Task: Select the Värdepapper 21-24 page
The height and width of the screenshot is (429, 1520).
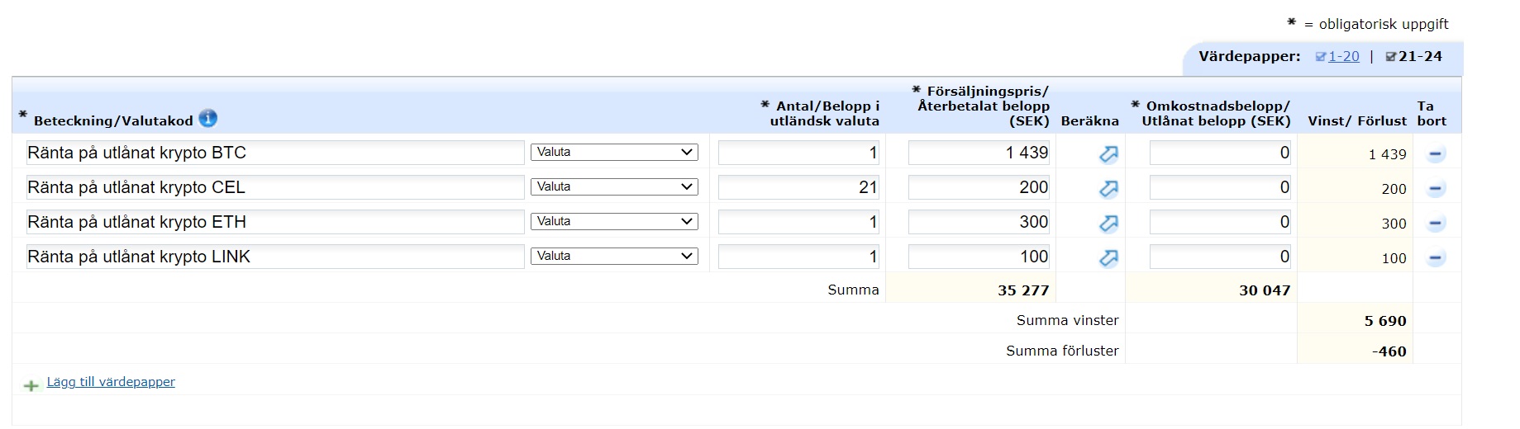Action: (x=1419, y=57)
